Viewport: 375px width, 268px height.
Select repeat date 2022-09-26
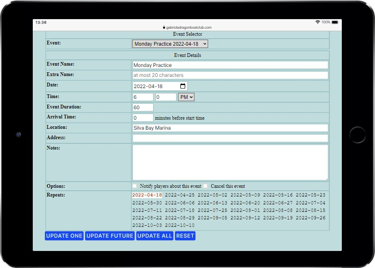click(x=310, y=218)
